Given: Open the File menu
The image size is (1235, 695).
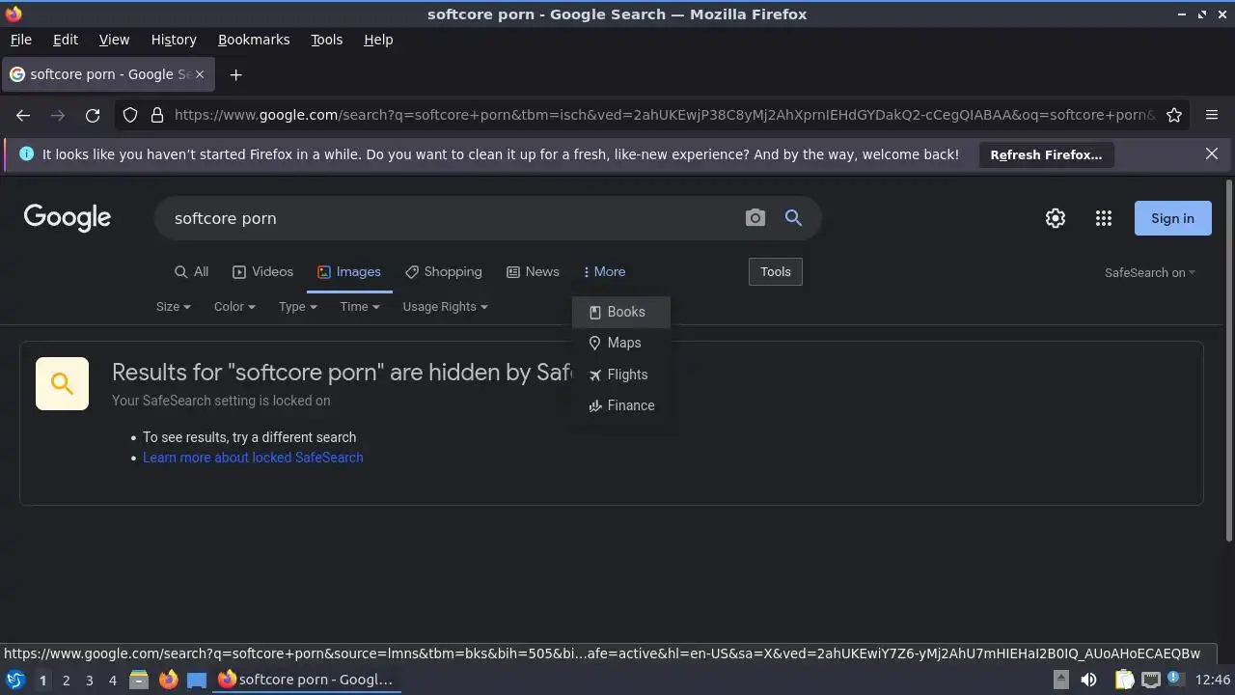Looking at the screenshot, I should [x=20, y=40].
